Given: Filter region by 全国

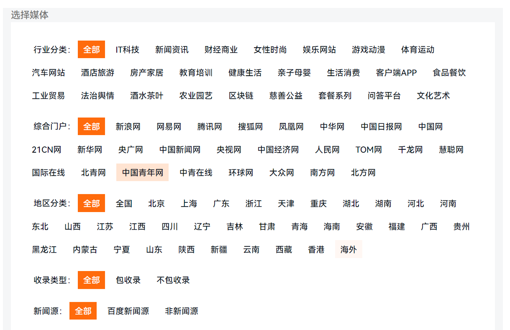Looking at the screenshot, I should click(124, 203).
